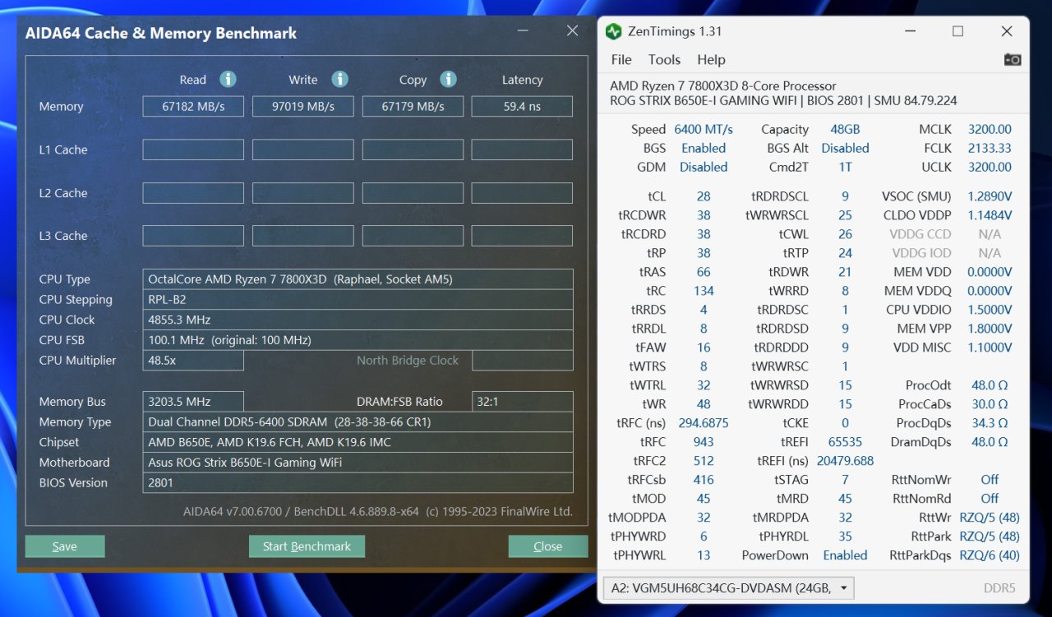Screen dimensions: 1052x617
Task: Click the North Bridge Clock field
Action: click(522, 361)
